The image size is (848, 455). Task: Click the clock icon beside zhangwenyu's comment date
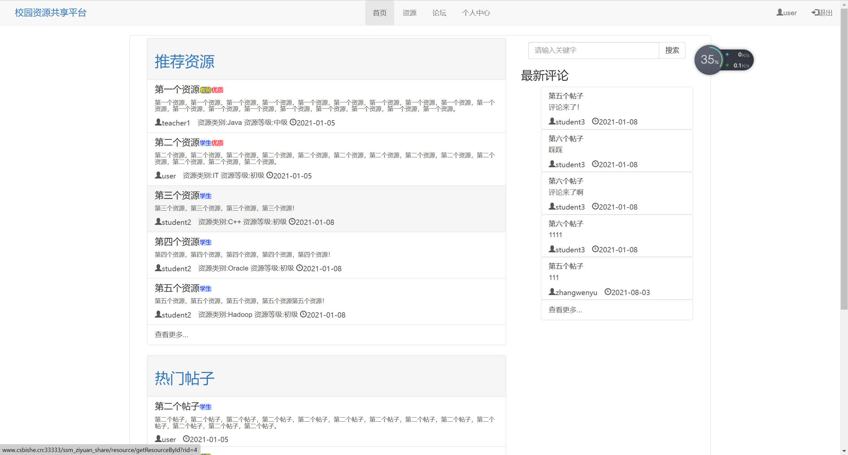(608, 292)
